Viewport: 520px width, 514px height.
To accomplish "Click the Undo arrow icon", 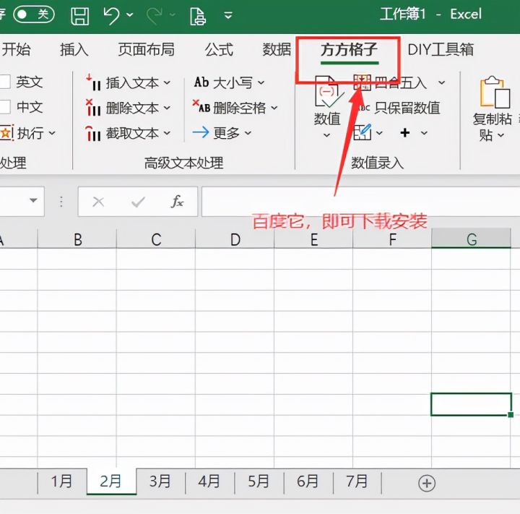I will tap(111, 16).
